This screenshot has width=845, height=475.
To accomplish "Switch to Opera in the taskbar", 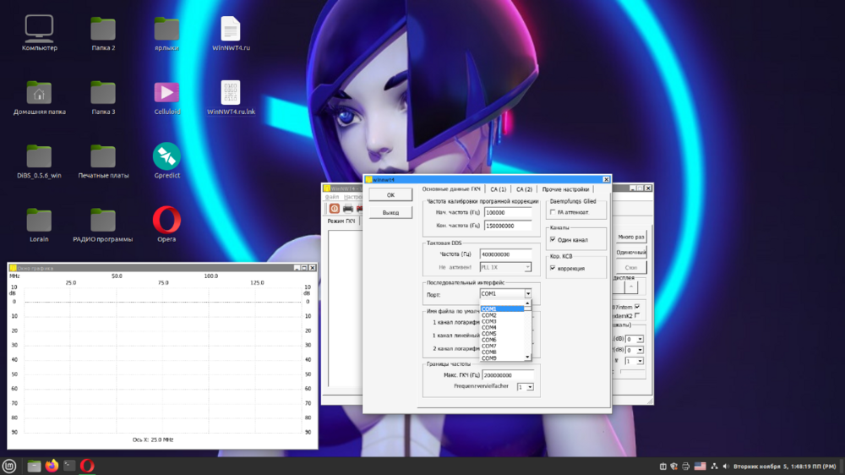I will pos(87,466).
